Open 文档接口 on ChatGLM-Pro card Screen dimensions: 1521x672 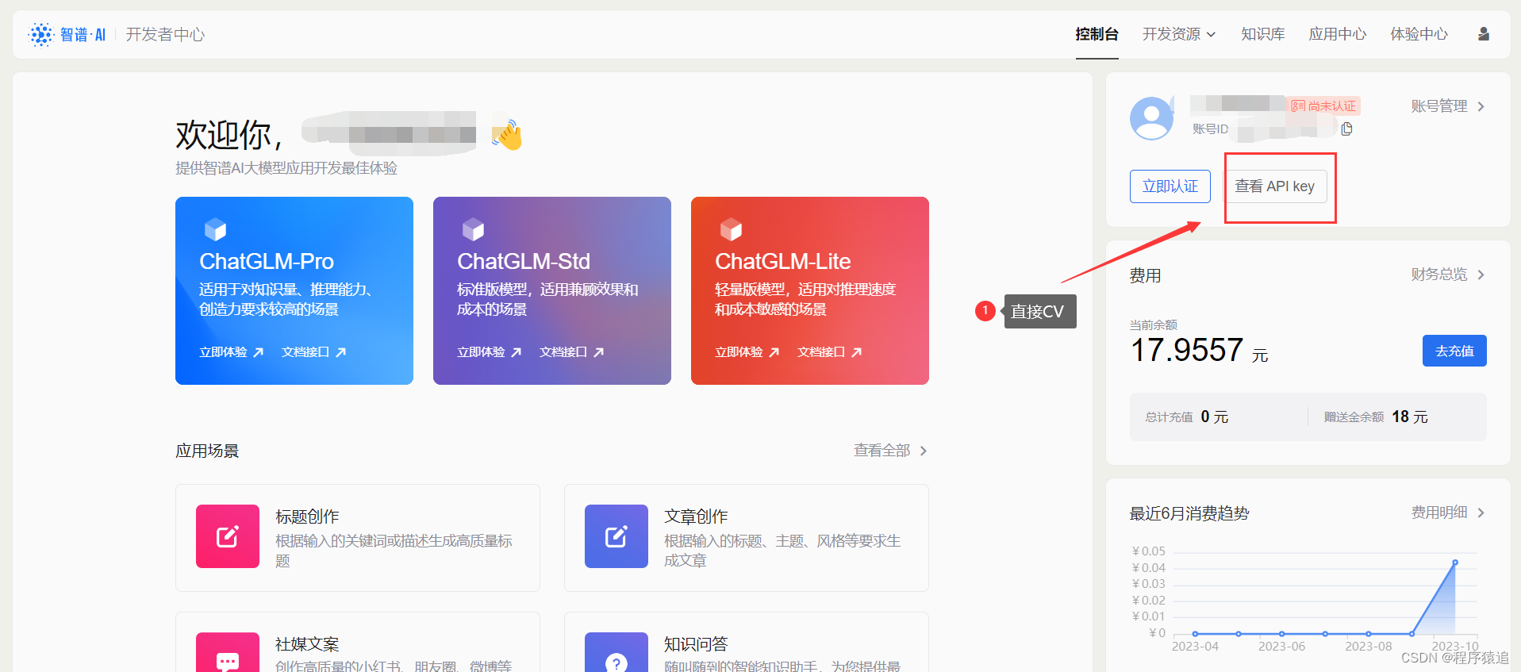pos(313,351)
